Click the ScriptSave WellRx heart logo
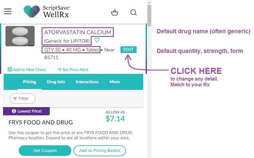This screenshot has height=158, width=254. click(32, 12)
